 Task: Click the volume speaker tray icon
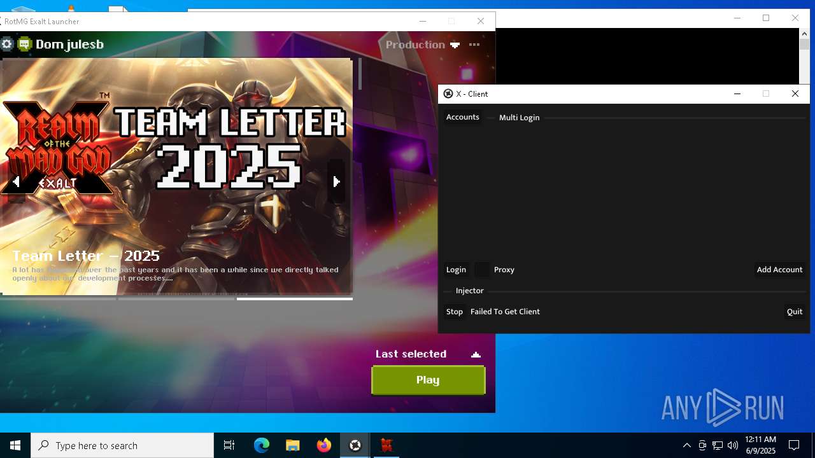[733, 445]
